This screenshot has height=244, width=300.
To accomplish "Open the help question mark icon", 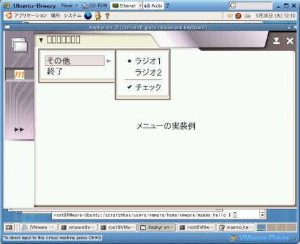I will coord(108,16).
